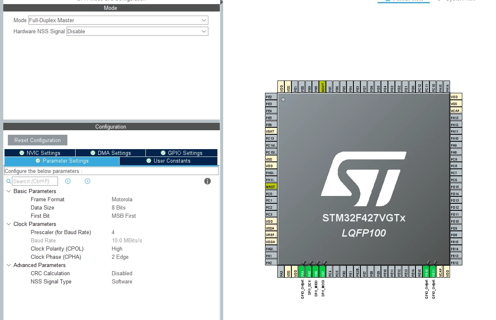Click the GPIO_Output label under PA4
This screenshot has height=320, width=496.
(x=302, y=289)
